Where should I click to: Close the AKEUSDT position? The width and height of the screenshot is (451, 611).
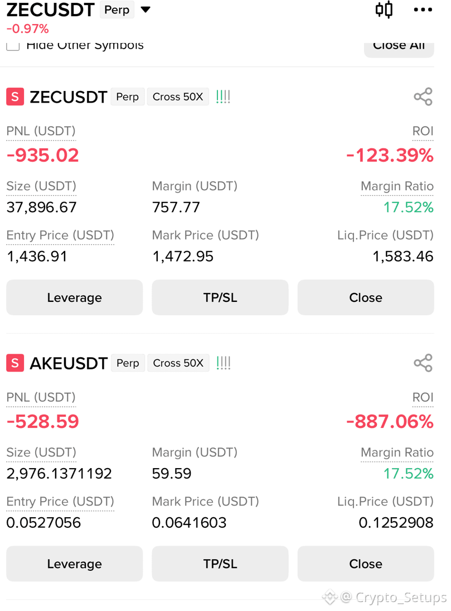pyautogui.click(x=366, y=564)
